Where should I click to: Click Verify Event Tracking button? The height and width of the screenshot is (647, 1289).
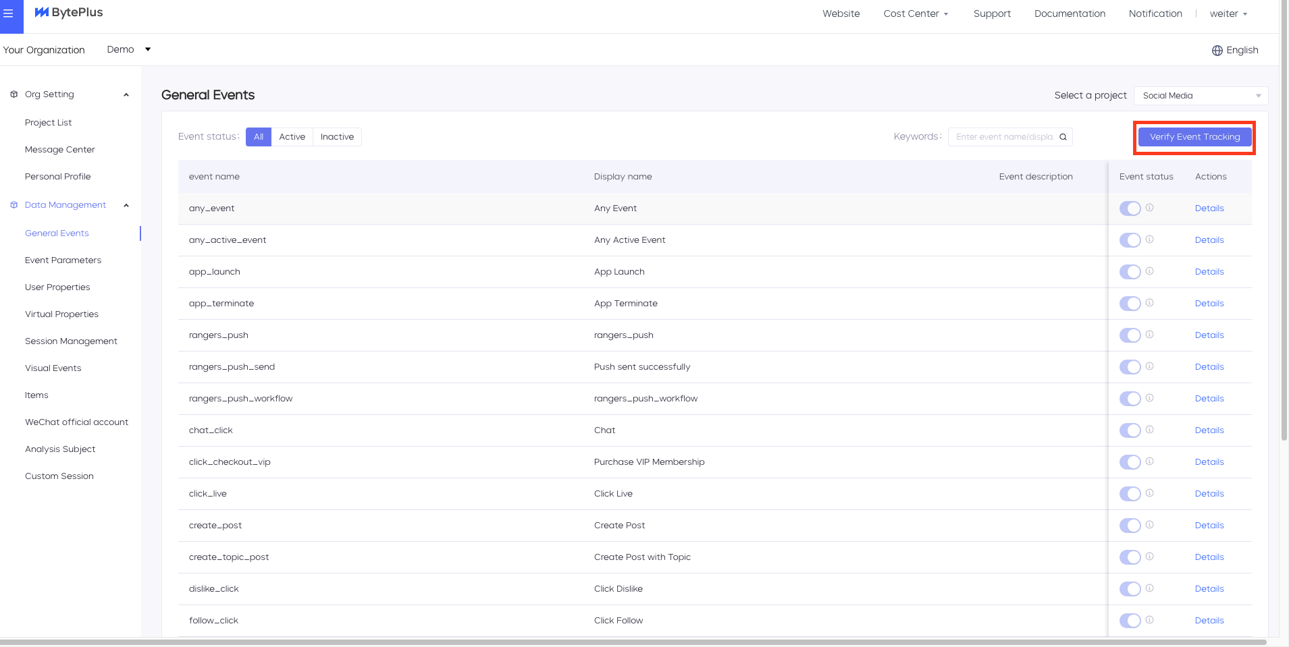[1194, 137]
